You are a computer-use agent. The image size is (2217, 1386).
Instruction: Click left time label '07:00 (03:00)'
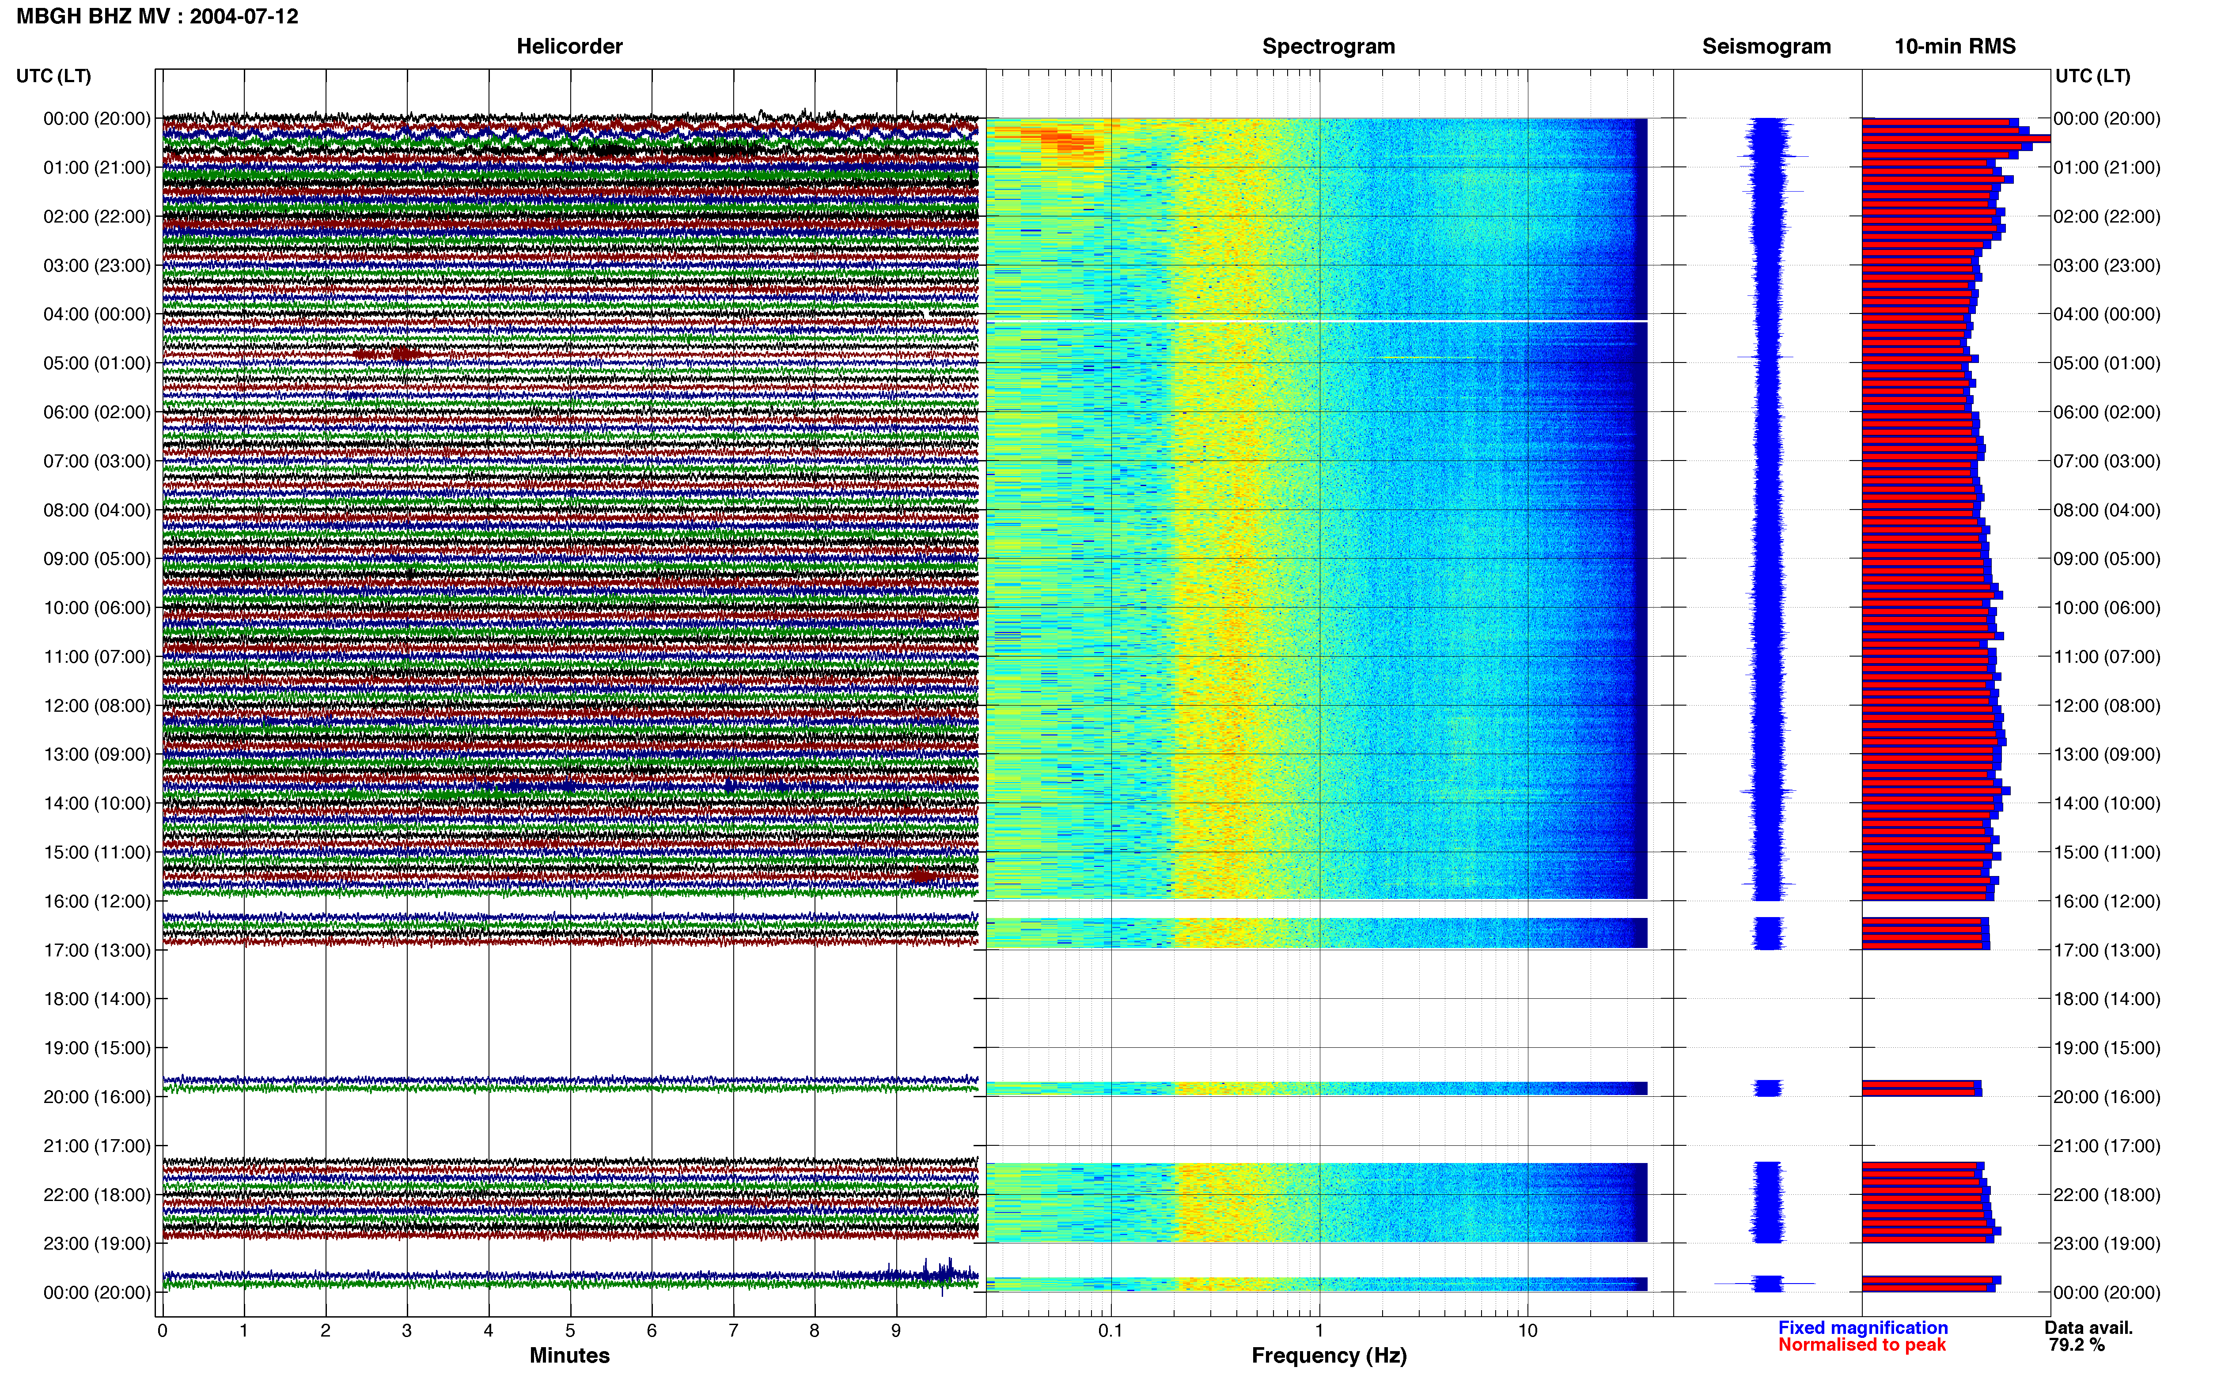click(x=97, y=461)
